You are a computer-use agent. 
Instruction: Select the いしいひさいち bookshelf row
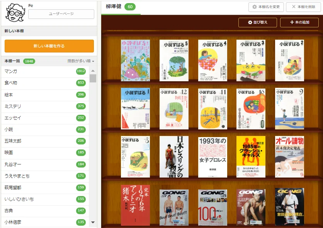(45, 199)
